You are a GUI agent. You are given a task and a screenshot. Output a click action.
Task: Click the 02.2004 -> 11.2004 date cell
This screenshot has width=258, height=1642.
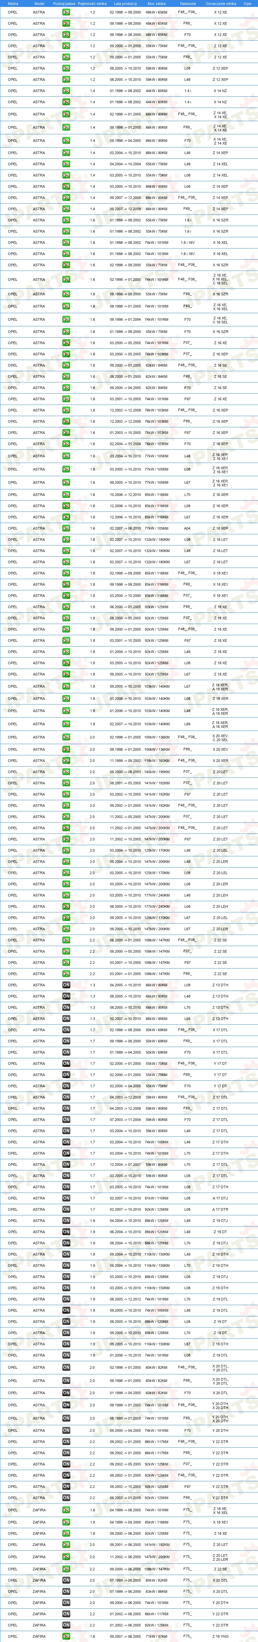tap(125, 444)
